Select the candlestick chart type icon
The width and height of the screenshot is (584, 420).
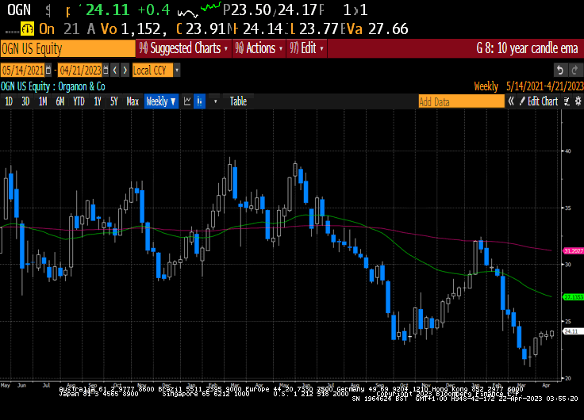[200, 101]
